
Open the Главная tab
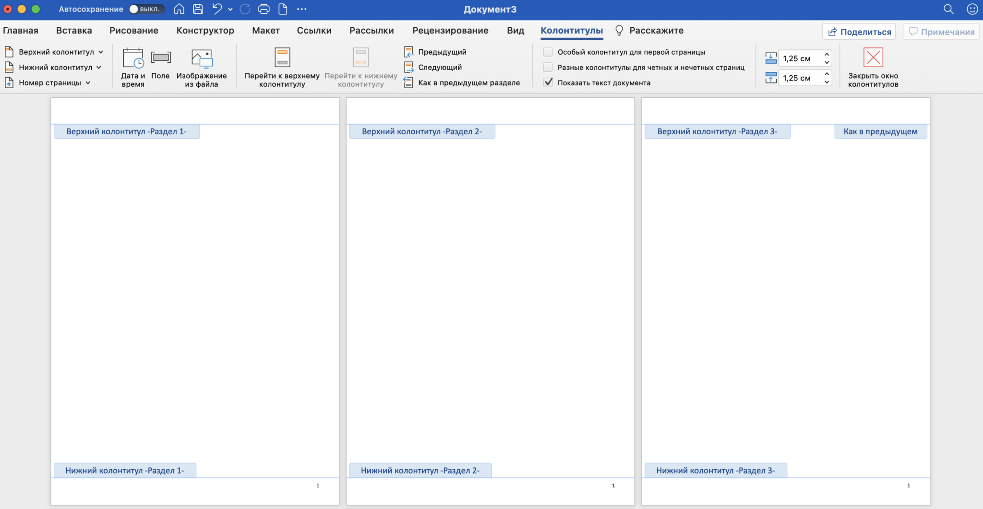21,31
